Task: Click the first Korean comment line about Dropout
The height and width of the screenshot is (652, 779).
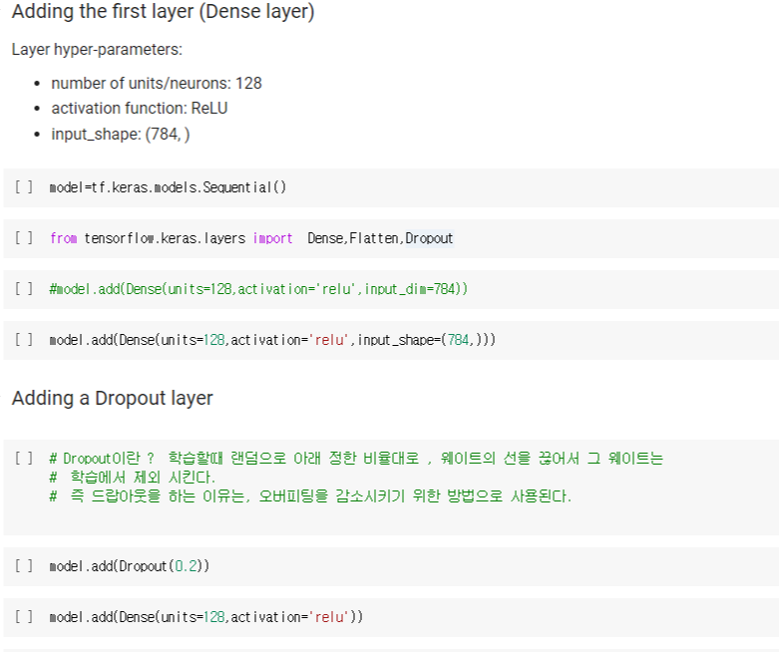Action: click(356, 458)
